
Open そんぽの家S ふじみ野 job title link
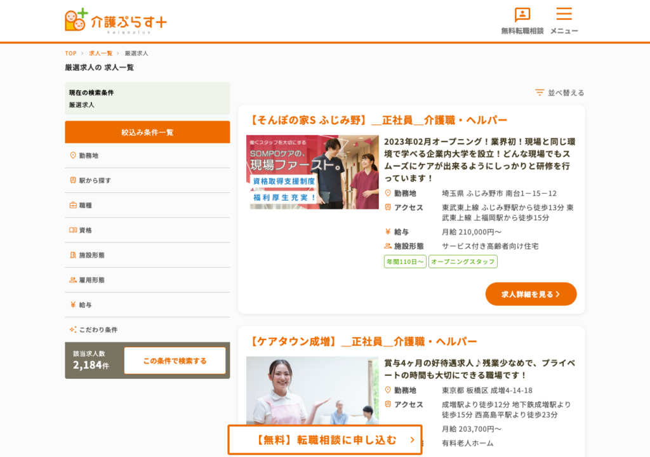pos(378,120)
